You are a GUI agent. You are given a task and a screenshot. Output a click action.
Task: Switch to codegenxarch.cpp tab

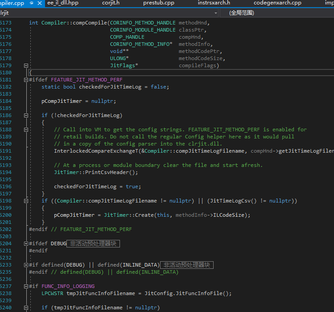(277, 3)
